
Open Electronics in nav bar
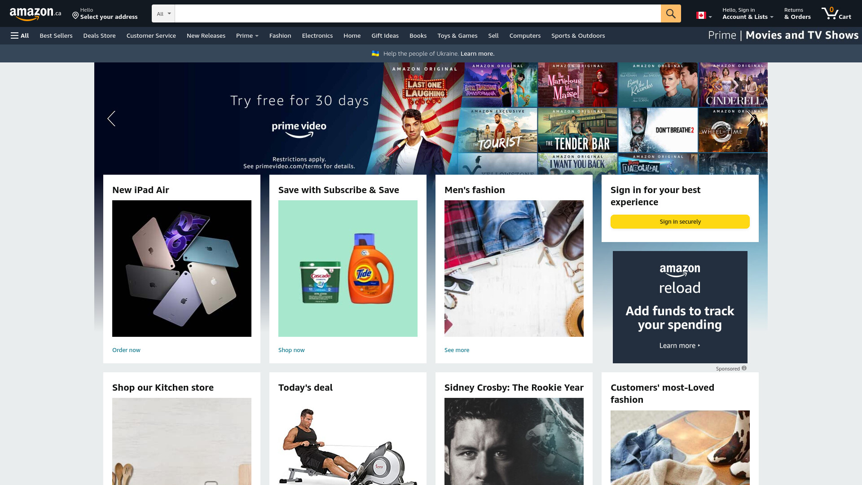pyautogui.click(x=317, y=35)
